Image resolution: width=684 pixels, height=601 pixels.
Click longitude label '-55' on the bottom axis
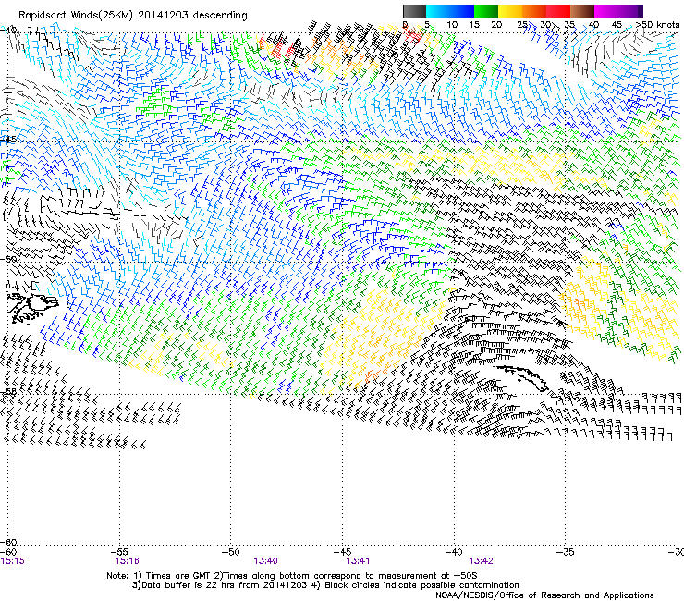(119, 552)
